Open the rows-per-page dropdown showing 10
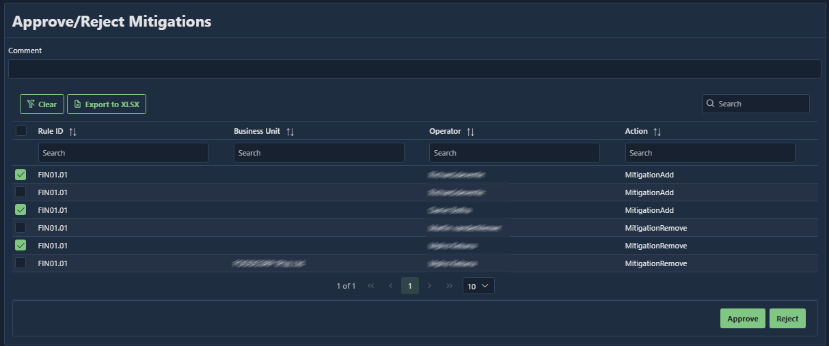The image size is (829, 346). pyautogui.click(x=478, y=286)
